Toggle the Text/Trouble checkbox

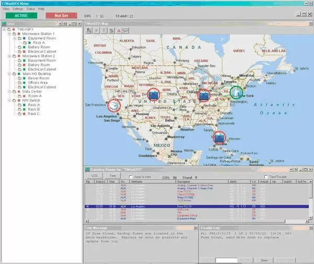tap(266, 177)
